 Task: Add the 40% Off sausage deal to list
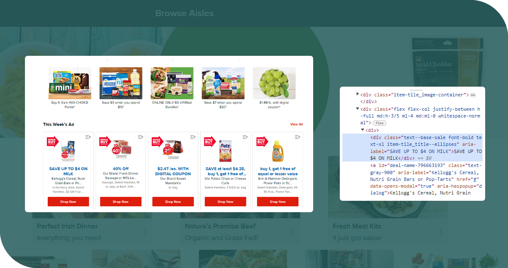140,137
